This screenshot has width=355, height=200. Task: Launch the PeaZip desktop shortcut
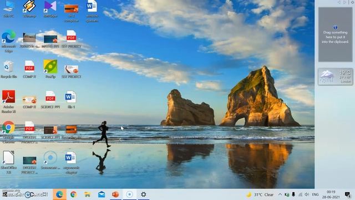[50, 69]
